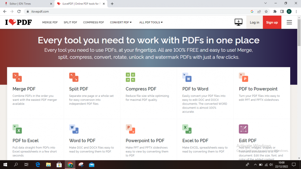301x169 pixels.
Task: Click the page vertical scrollbar thumb
Action: 299,32
